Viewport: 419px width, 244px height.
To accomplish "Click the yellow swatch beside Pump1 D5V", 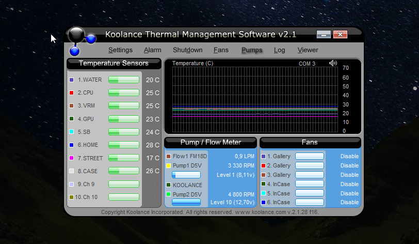I will [x=168, y=165].
